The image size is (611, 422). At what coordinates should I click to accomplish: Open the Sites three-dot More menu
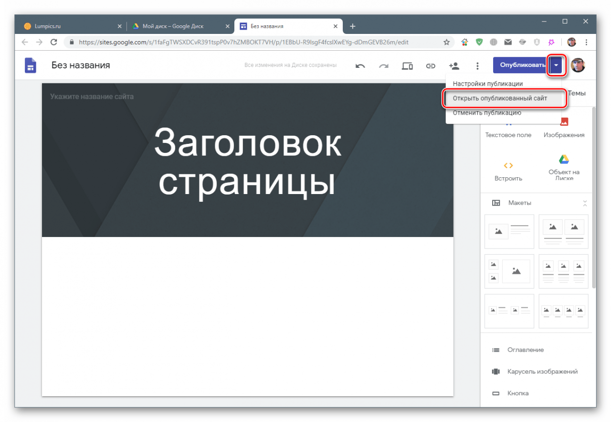coord(477,66)
